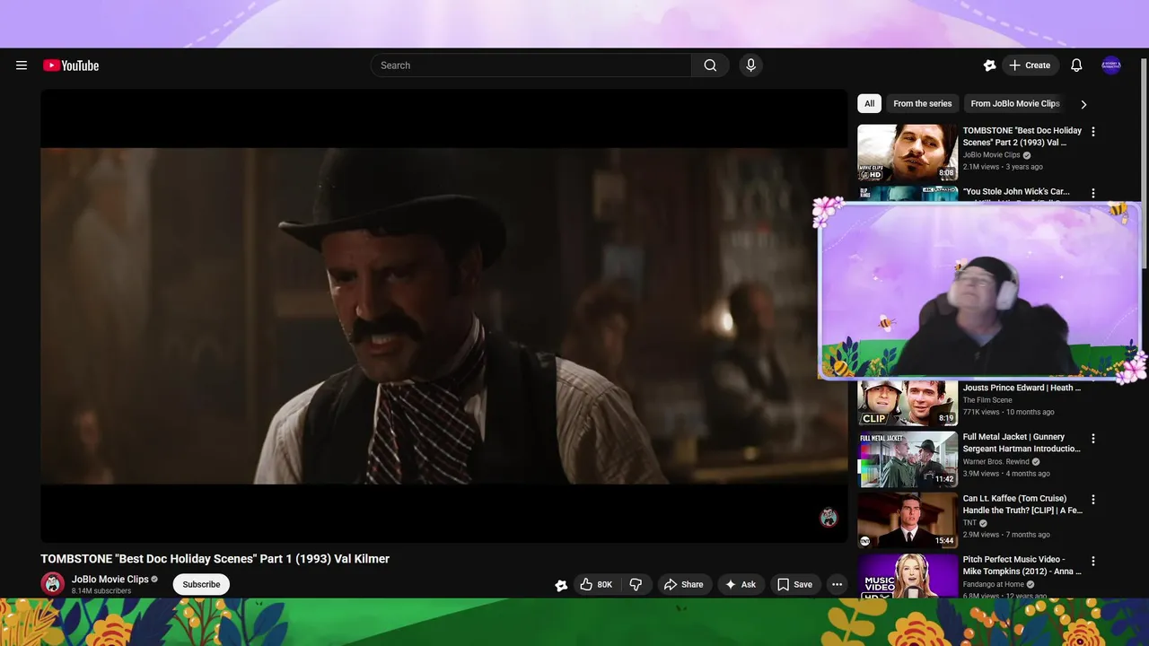Open Pitch Perfect Music Video thumbnail
Viewport: 1149px width, 646px height.
tap(908, 575)
